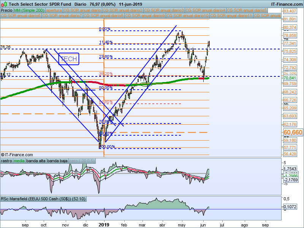The image size is (304, 228).
Task: Click the 57,771 price level label
Action: (x=290, y=147)
